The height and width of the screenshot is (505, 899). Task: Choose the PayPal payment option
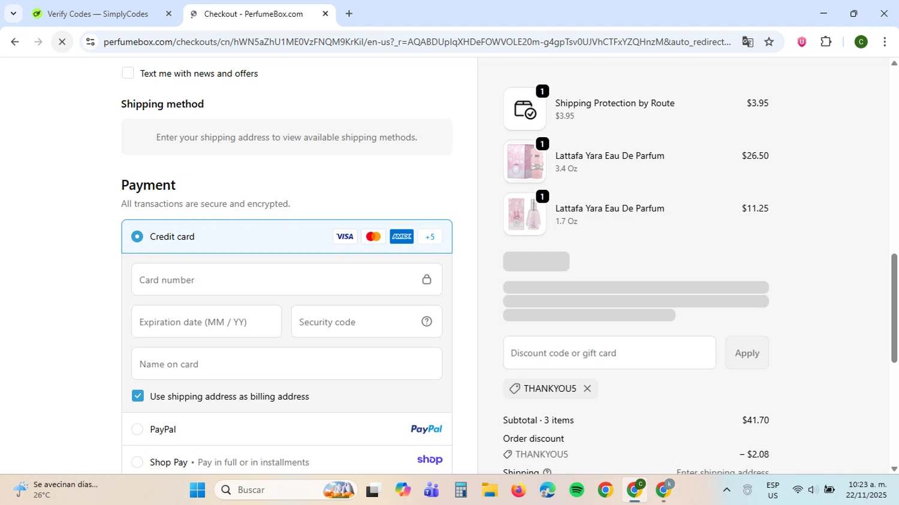[137, 430]
